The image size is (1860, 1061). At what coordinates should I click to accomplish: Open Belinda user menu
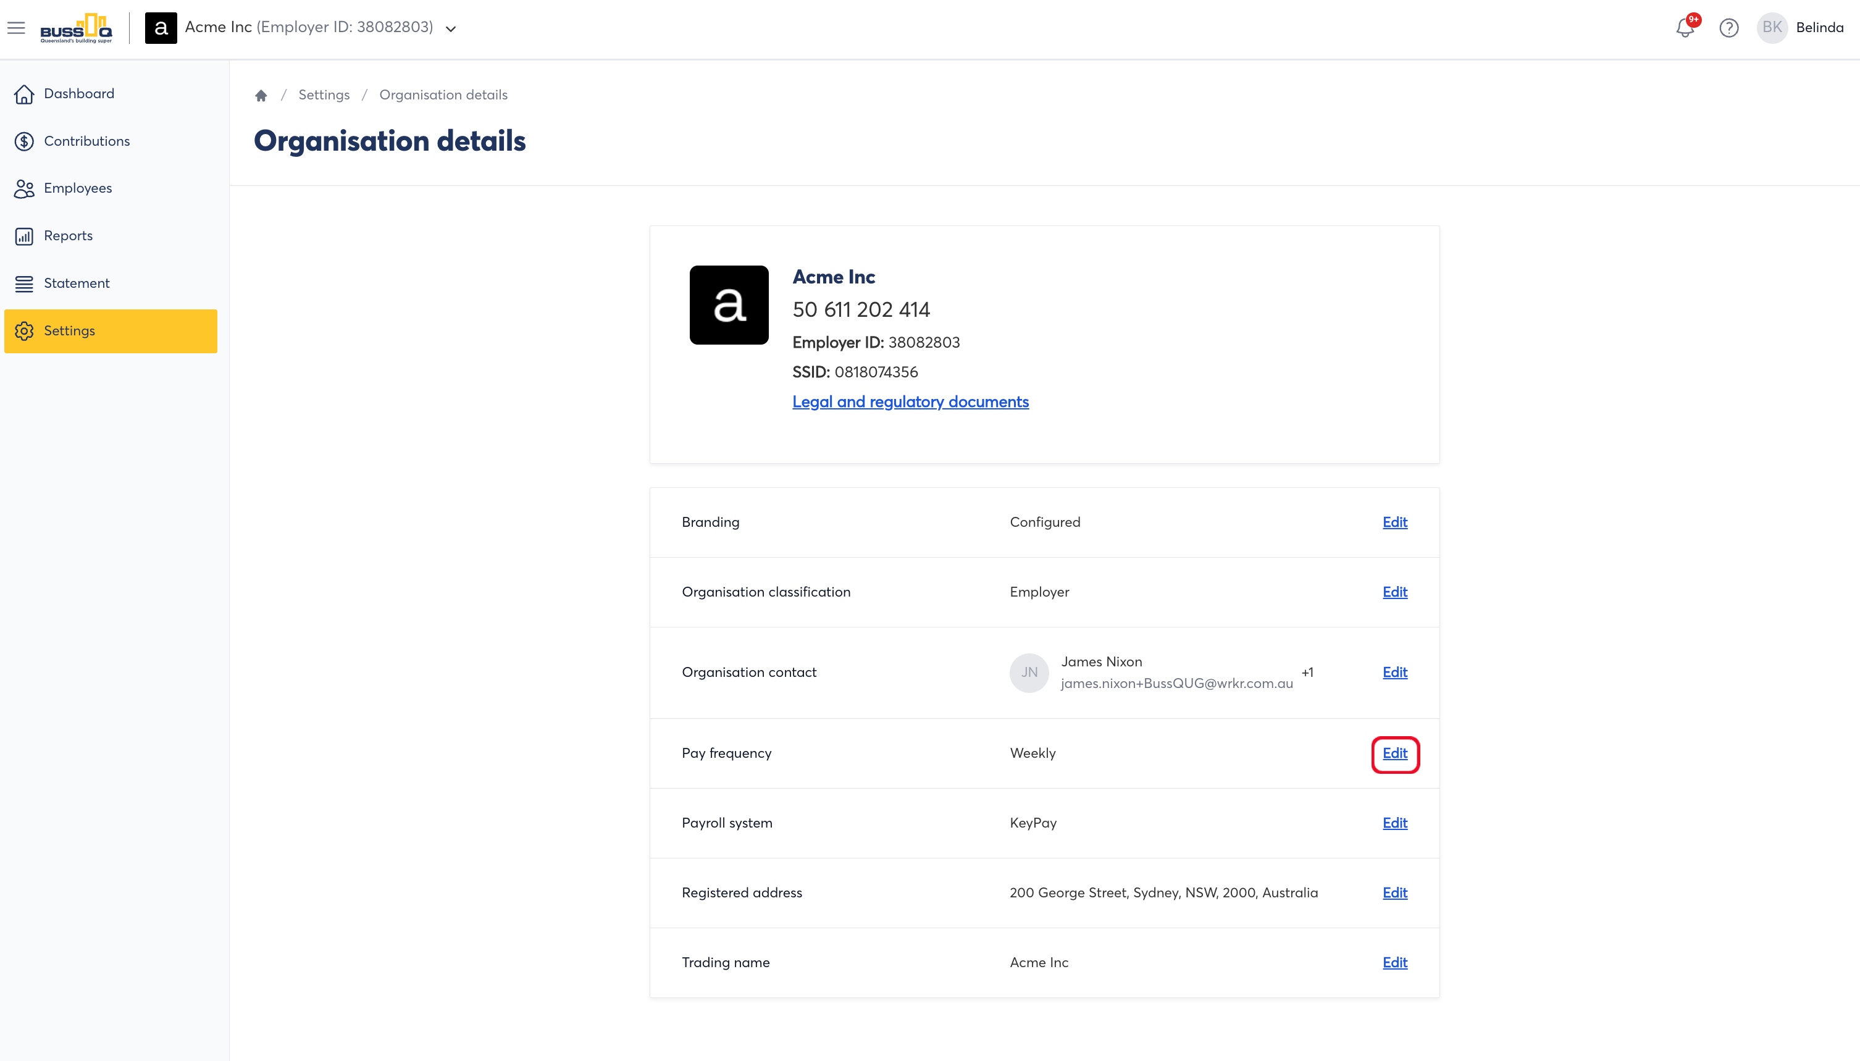(1819, 28)
